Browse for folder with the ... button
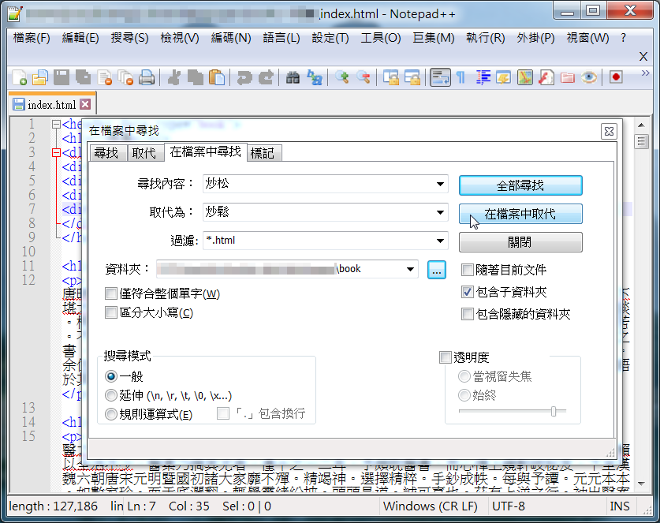This screenshot has height=523, width=660. (x=437, y=270)
